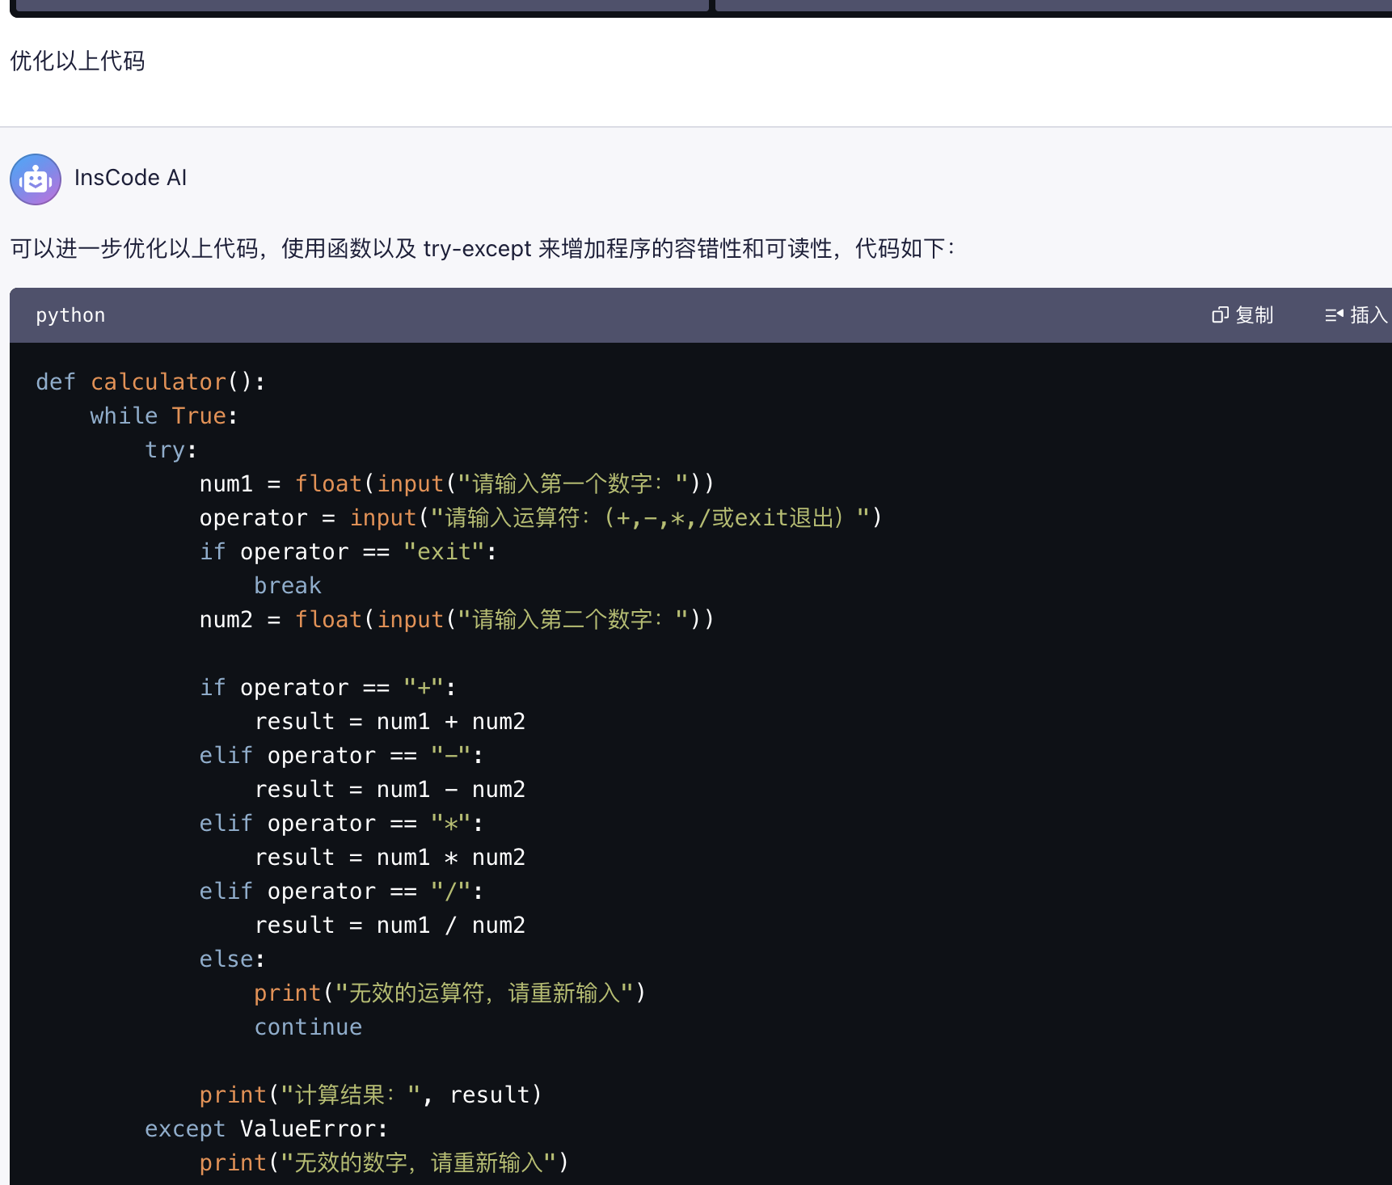The height and width of the screenshot is (1185, 1392).
Task: Click the else: line
Action: click(233, 959)
